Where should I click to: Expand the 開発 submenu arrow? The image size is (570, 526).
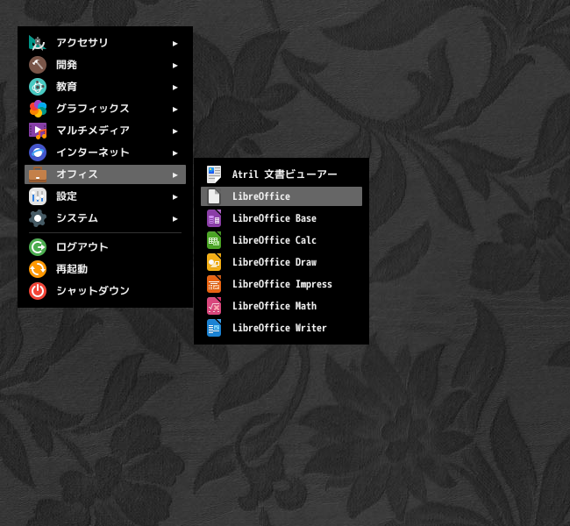click(x=175, y=66)
